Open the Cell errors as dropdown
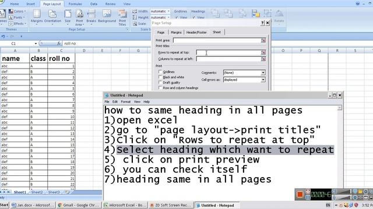Viewport: 373px width, 209px height. 263,80
